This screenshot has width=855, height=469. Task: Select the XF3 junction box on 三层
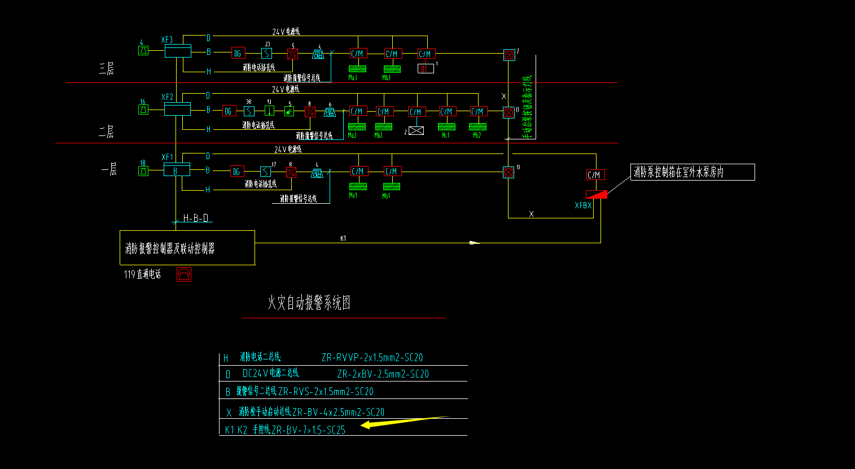[x=178, y=51]
